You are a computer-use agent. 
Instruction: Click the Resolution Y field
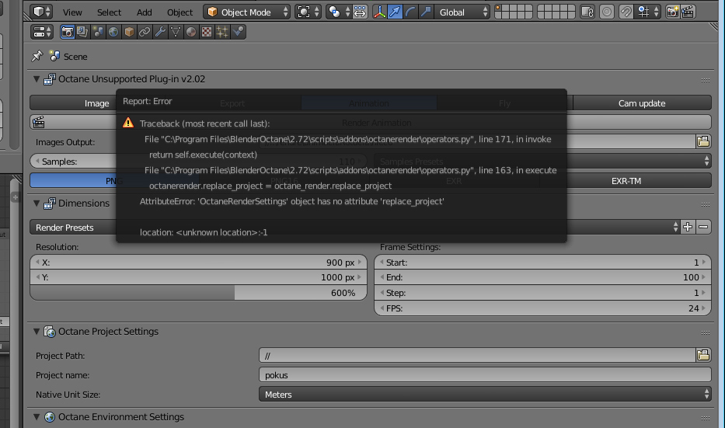(198, 277)
